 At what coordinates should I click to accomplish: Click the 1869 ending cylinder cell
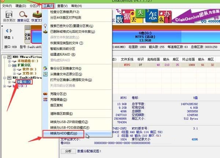[191, 65]
